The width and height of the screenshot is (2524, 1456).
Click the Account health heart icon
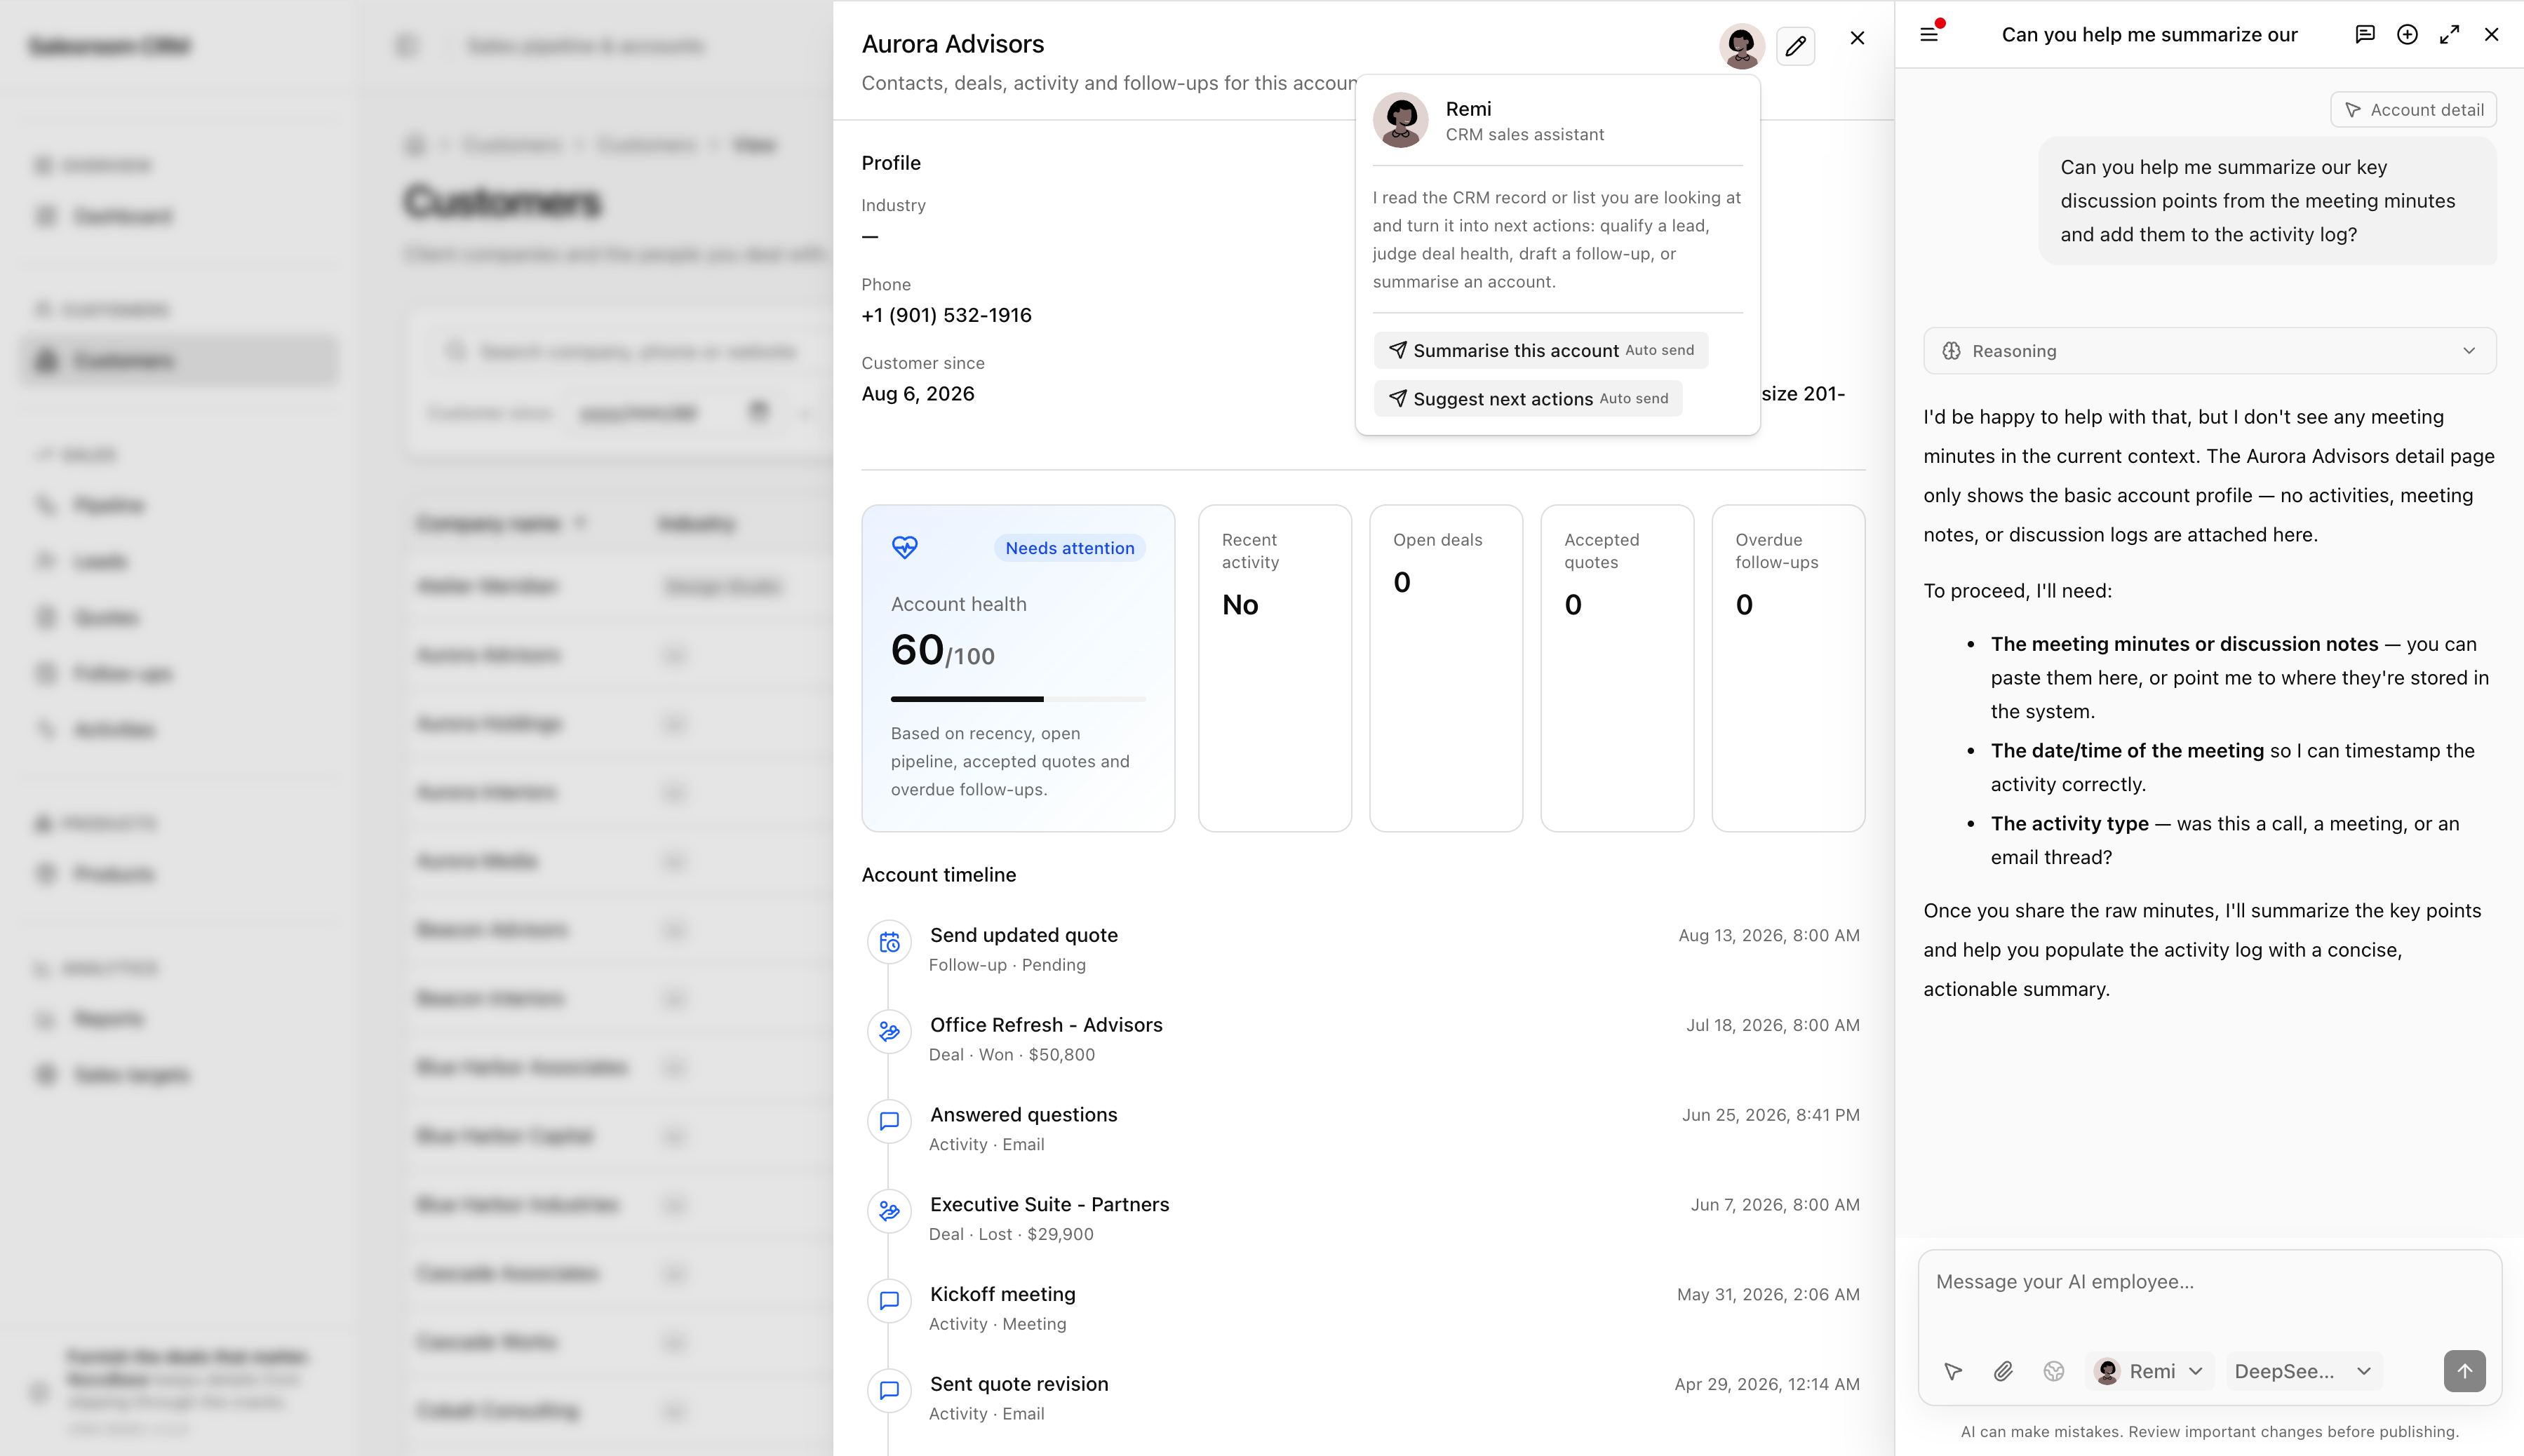pyautogui.click(x=904, y=547)
